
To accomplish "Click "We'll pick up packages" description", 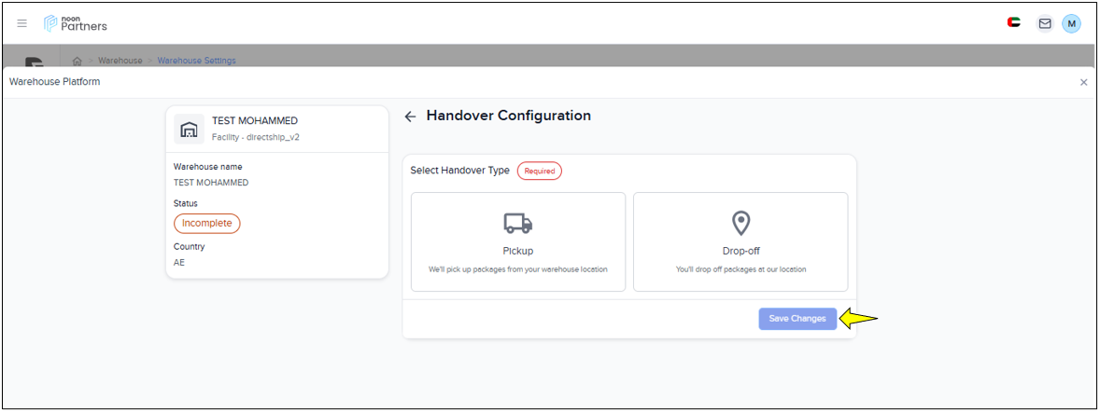I will (x=517, y=269).
